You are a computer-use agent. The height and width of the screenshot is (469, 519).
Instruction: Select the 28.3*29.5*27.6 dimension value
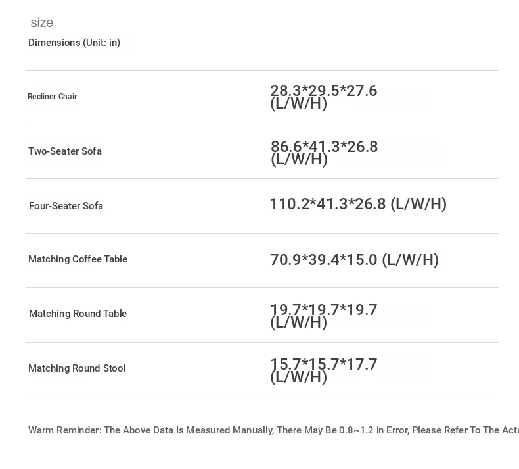point(324,91)
